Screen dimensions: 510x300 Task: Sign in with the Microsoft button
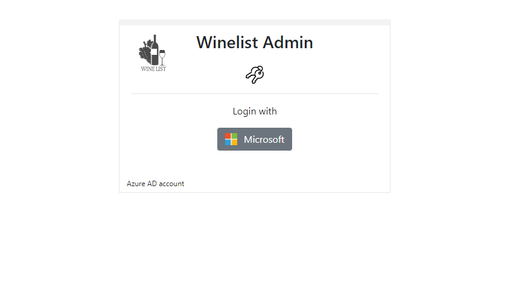coord(255,139)
